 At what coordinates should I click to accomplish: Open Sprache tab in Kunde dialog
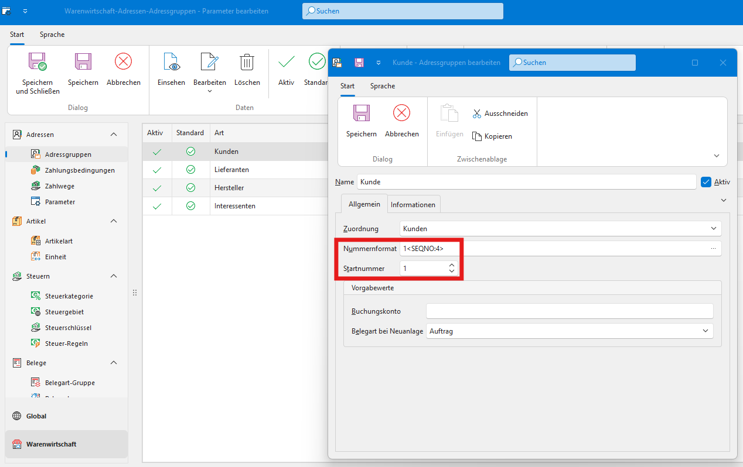(x=382, y=86)
